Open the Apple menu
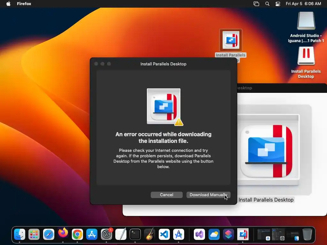 pyautogui.click(x=8, y=4)
